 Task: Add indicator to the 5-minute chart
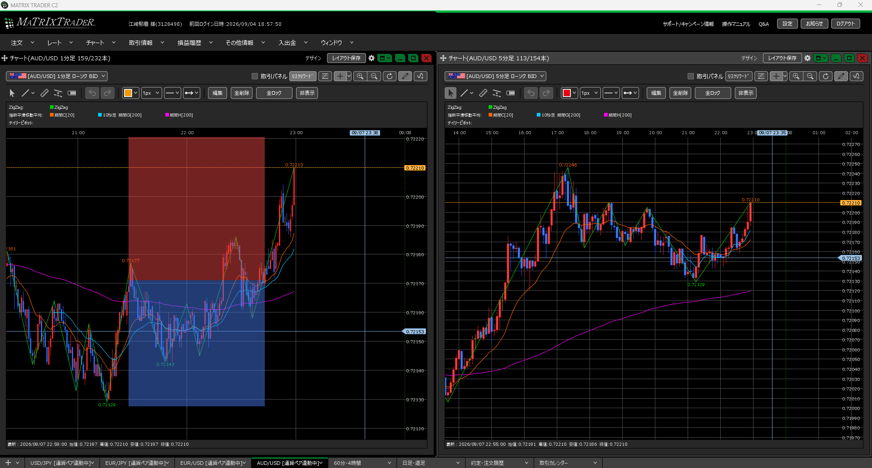[857, 76]
